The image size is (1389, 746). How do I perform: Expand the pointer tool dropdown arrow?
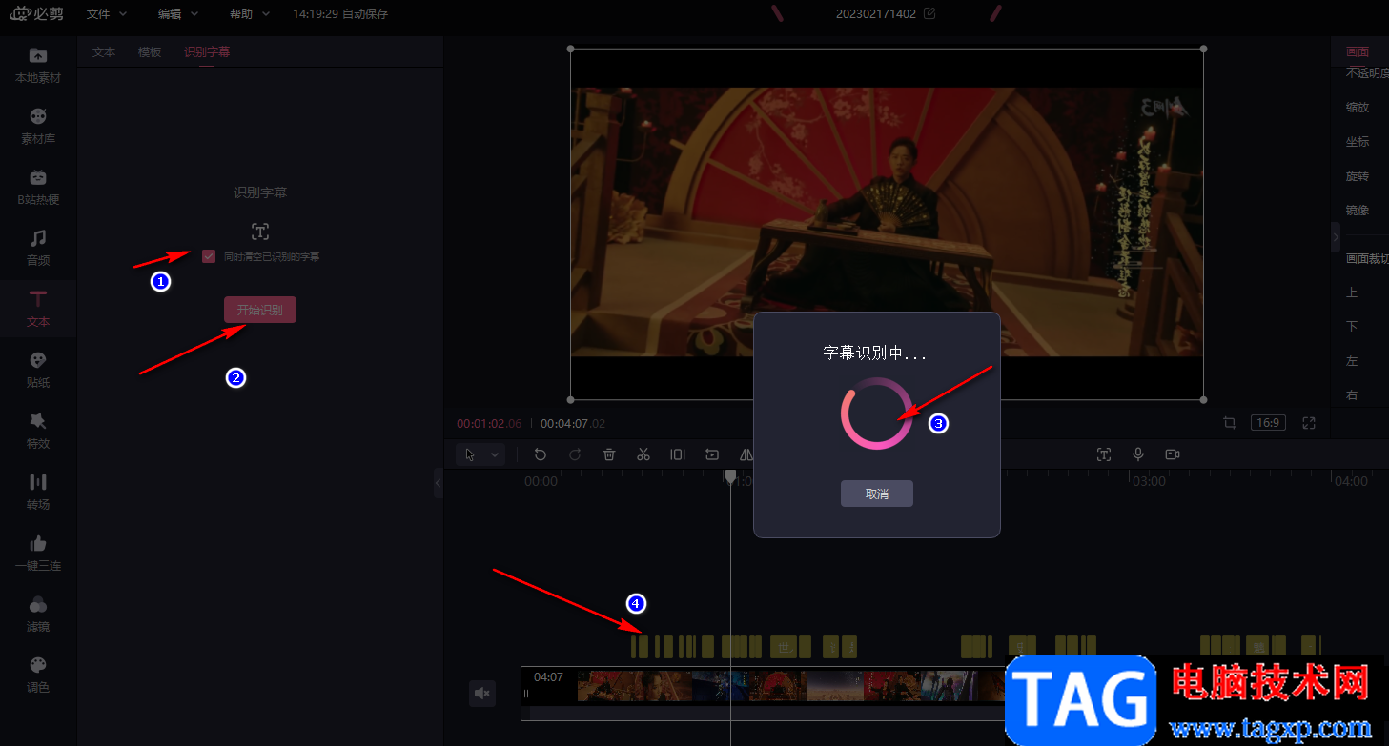pyautogui.click(x=495, y=454)
